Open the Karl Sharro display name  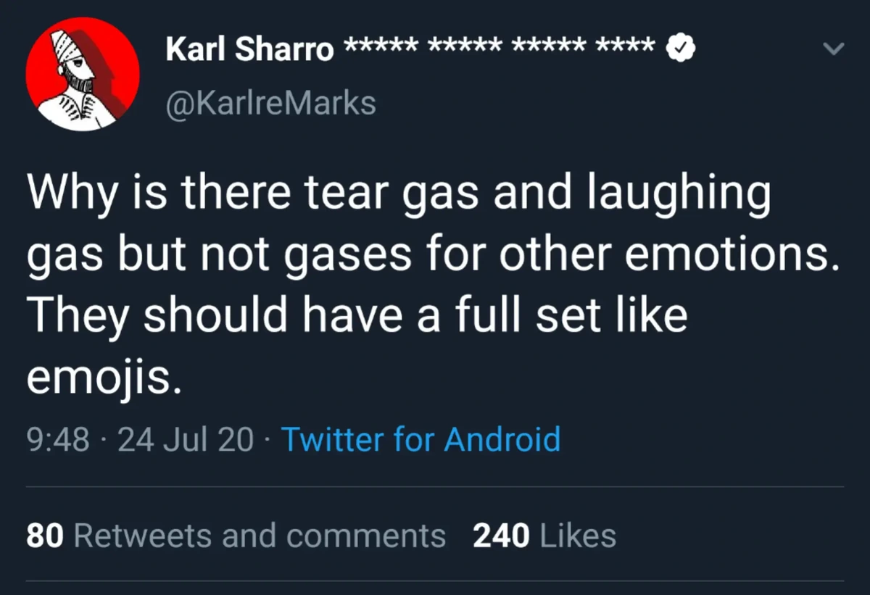[x=249, y=49]
